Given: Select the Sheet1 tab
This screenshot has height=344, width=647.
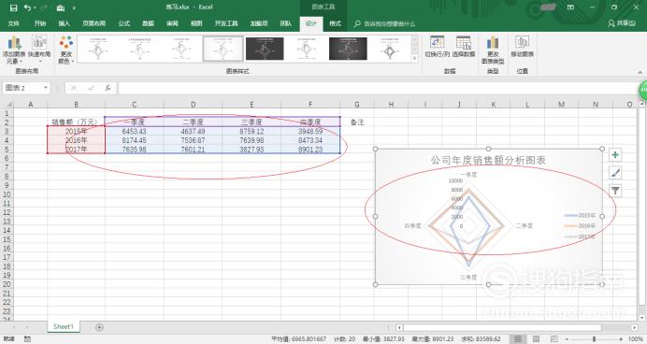Looking at the screenshot, I should pyautogui.click(x=64, y=326).
